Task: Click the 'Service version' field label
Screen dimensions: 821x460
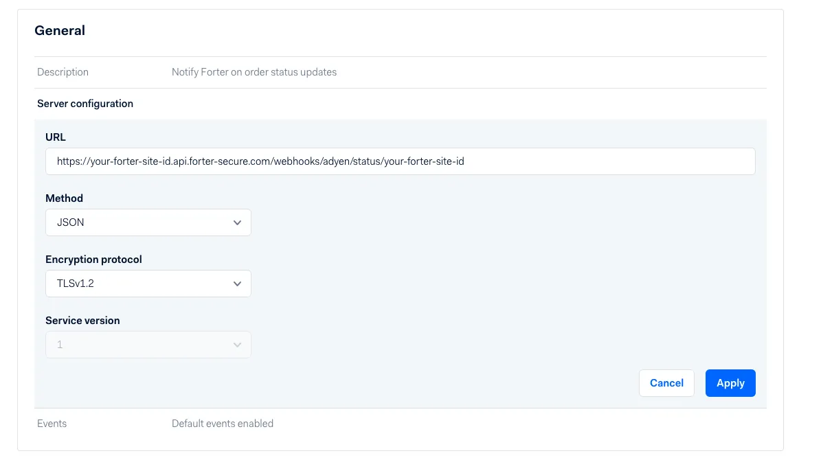Action: (82, 320)
